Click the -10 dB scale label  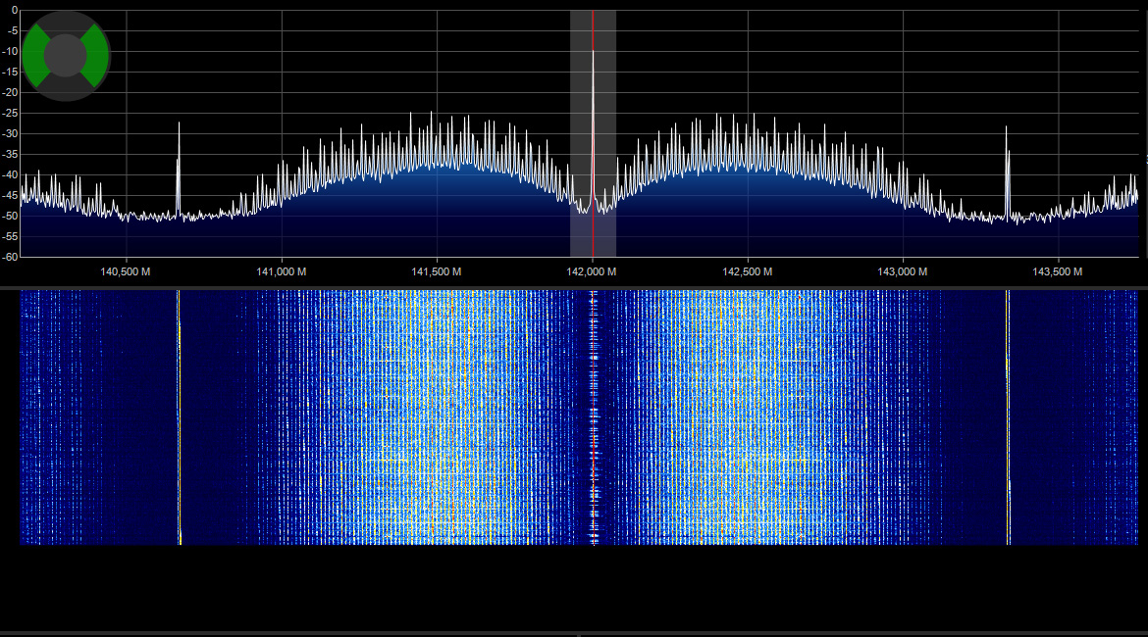coord(10,51)
